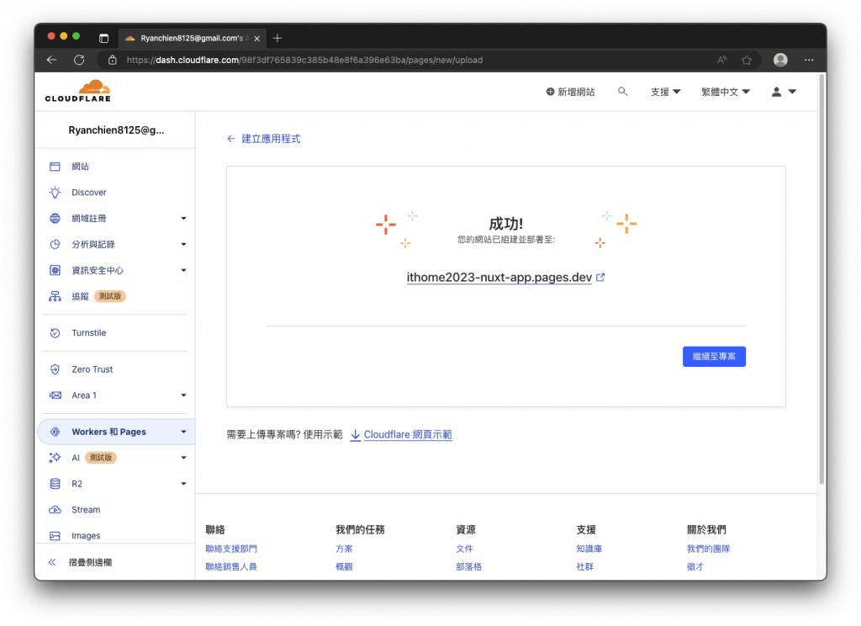Open 文件 footer link
This screenshot has height=626, width=861.
coord(464,549)
